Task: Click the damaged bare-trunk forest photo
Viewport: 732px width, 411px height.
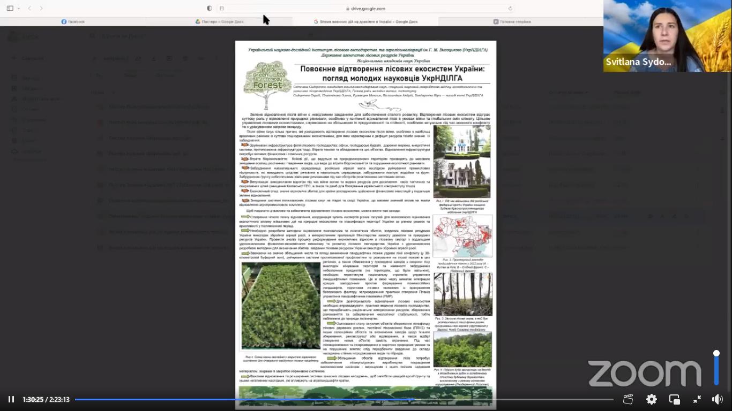Action: click(462, 294)
